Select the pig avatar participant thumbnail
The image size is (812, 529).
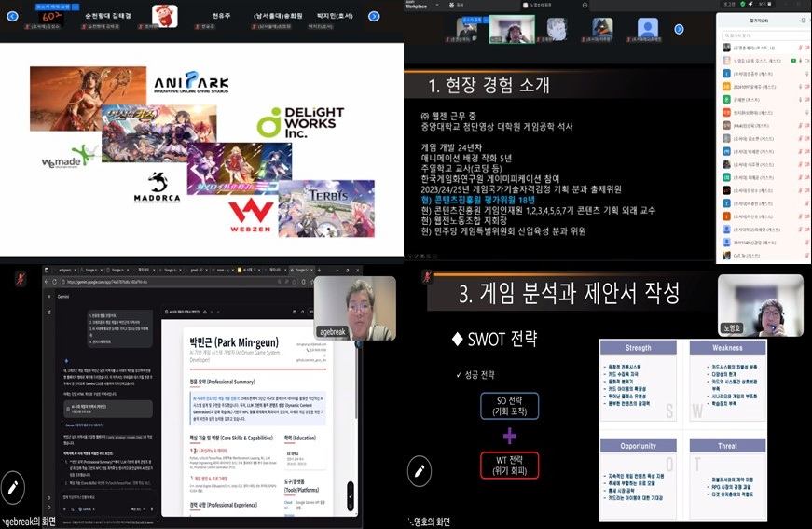click(x=165, y=16)
